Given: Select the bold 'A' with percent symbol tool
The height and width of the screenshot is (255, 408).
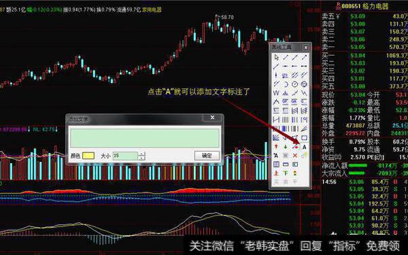Looking at the screenshot, I should click(x=275, y=156).
